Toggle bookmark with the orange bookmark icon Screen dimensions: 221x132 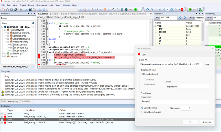click(105, 10)
